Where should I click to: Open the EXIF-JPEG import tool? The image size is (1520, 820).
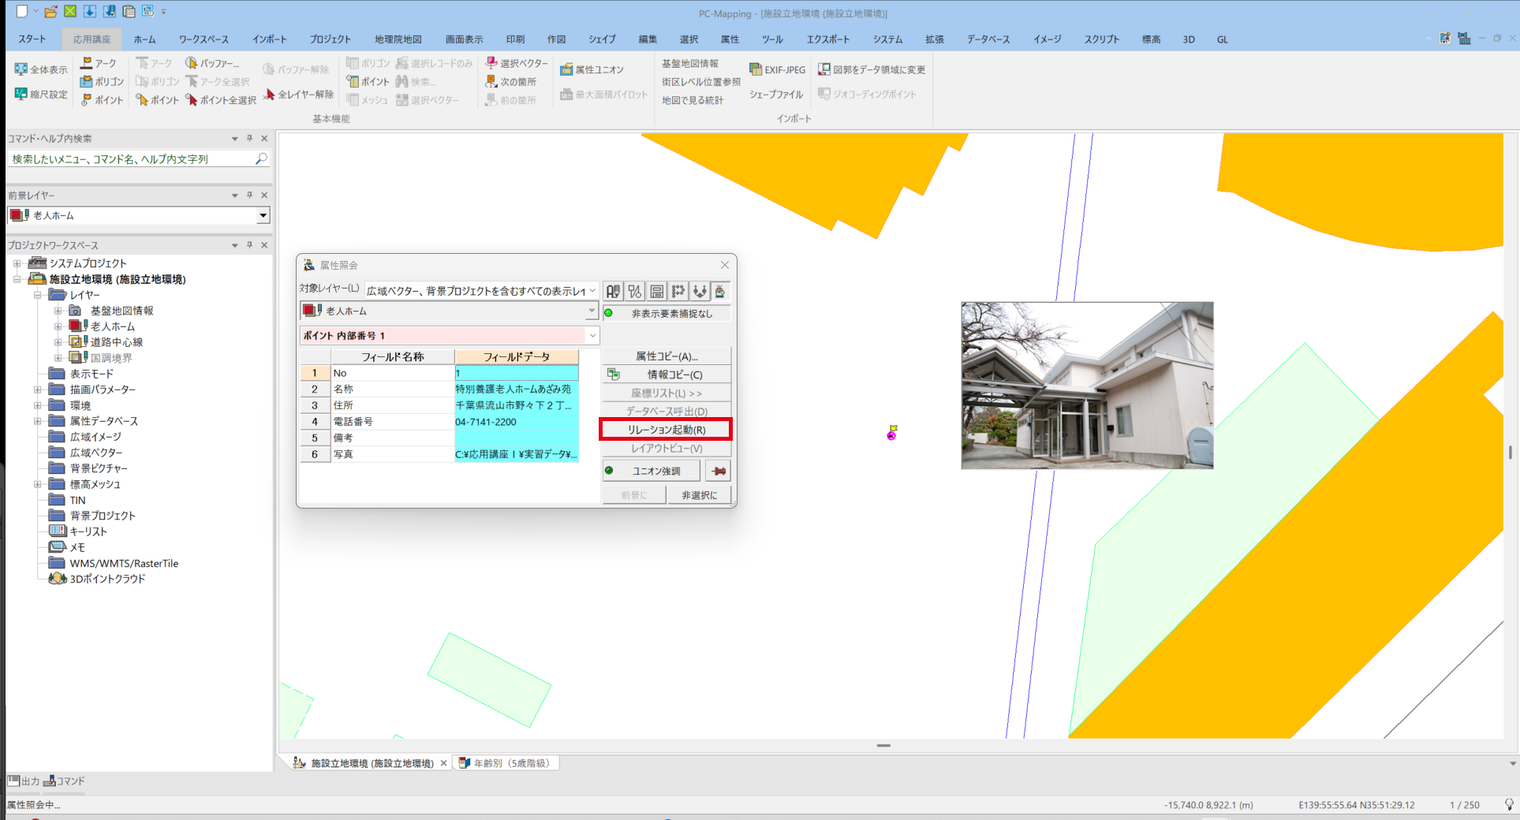(x=755, y=69)
